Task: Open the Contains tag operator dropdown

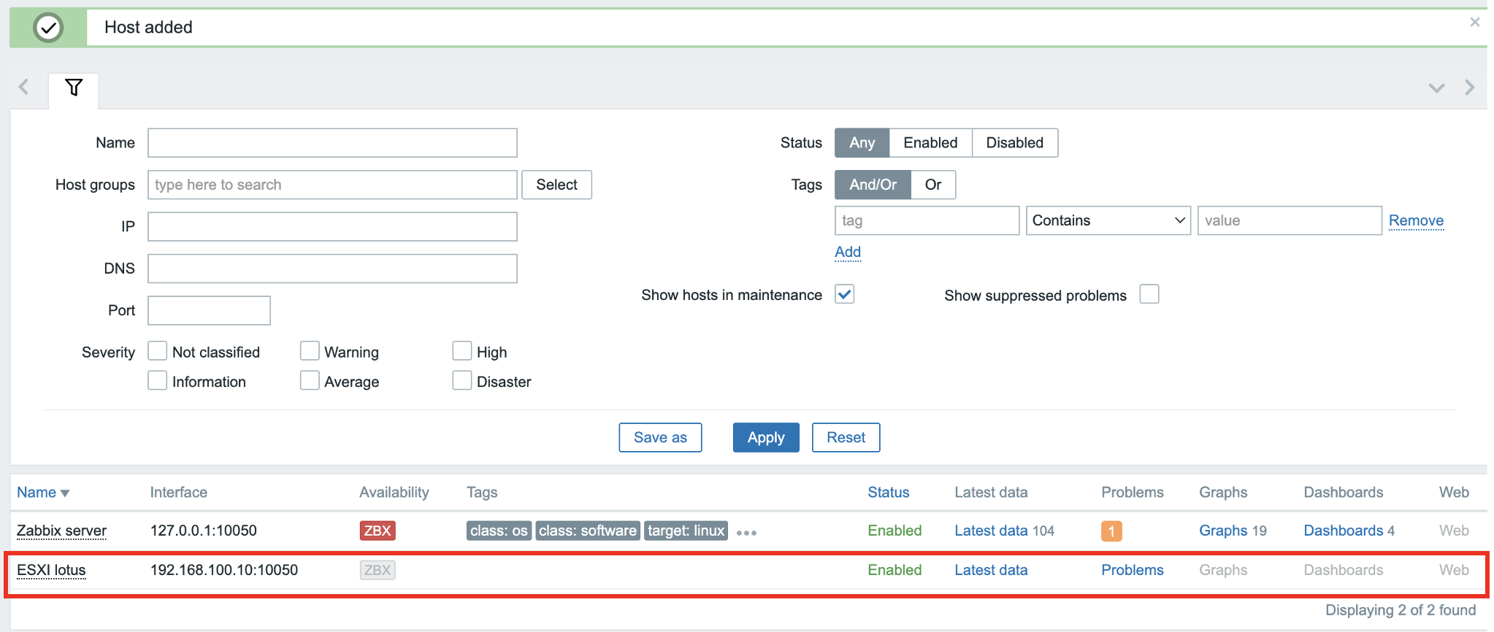Action: 1108,220
